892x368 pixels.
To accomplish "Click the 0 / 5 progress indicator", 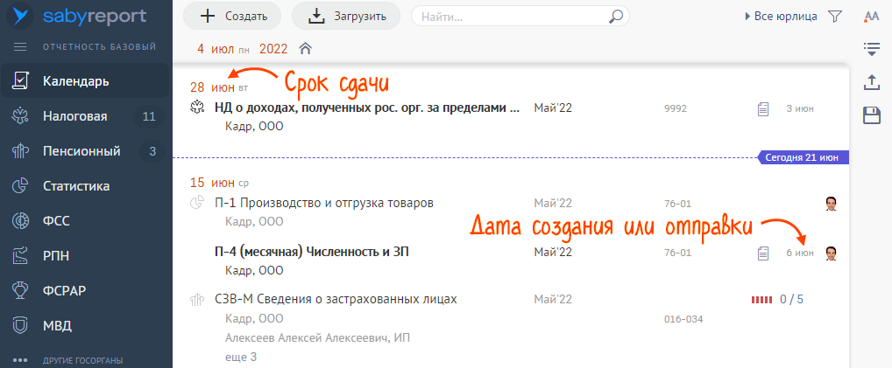I will 777,299.
